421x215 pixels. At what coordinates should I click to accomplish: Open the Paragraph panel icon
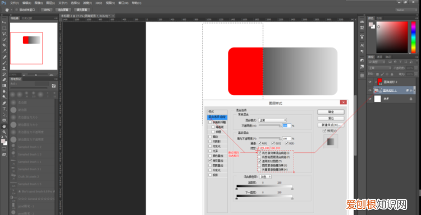click(362, 51)
